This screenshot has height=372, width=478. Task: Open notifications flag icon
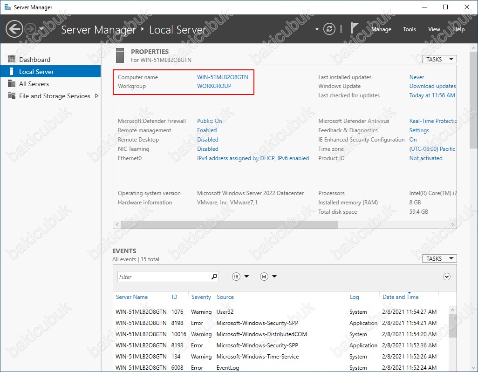pos(354,28)
